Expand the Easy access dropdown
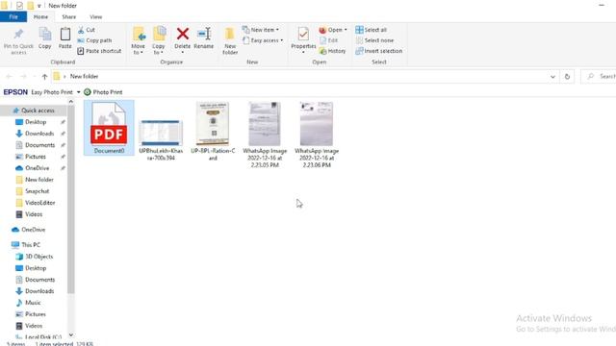This screenshot has width=616, height=346. tap(282, 40)
